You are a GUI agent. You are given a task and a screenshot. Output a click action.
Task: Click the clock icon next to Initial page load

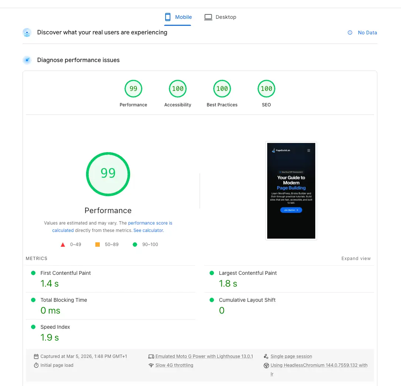tap(36, 365)
